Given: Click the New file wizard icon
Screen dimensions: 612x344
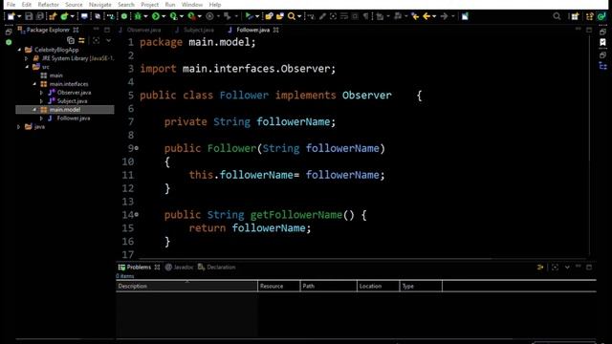Looking at the screenshot, I should pyautogui.click(x=11, y=16).
